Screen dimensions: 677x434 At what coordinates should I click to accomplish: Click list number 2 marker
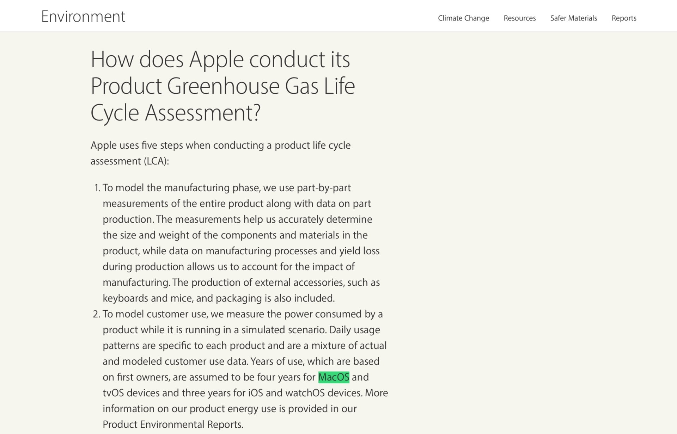pyautogui.click(x=97, y=314)
